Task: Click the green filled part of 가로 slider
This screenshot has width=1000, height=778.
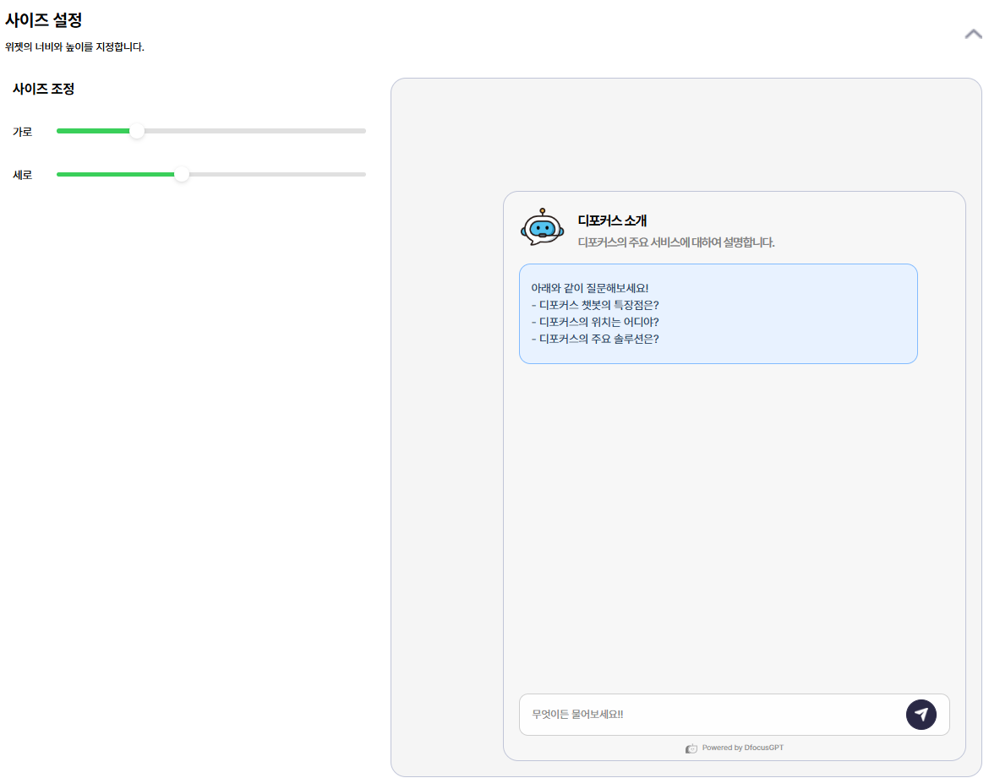Action: [x=93, y=131]
